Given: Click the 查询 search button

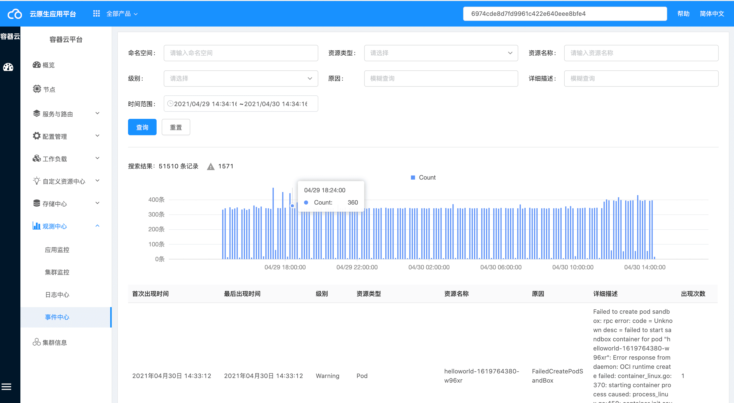Looking at the screenshot, I should tap(142, 127).
